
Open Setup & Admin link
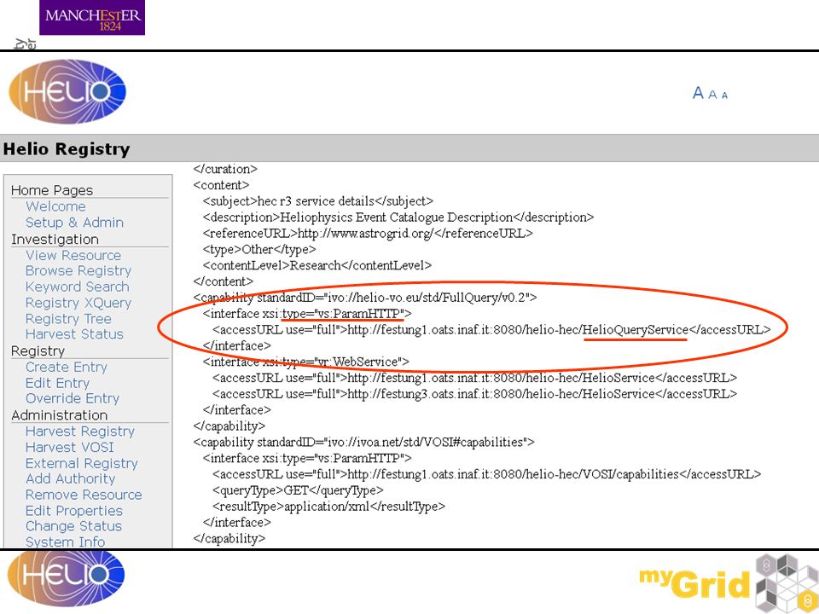(x=75, y=223)
